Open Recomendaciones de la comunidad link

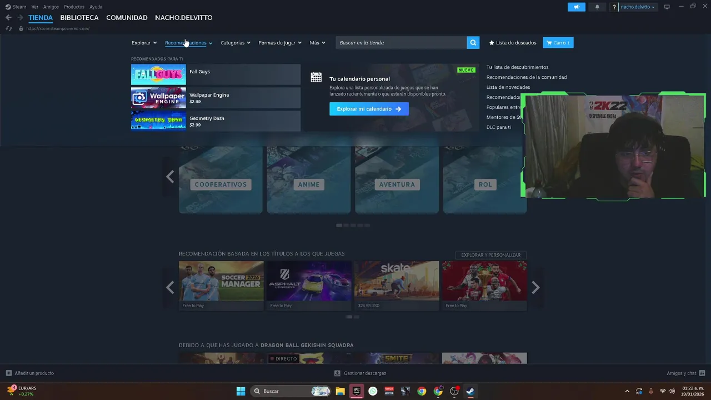527,77
